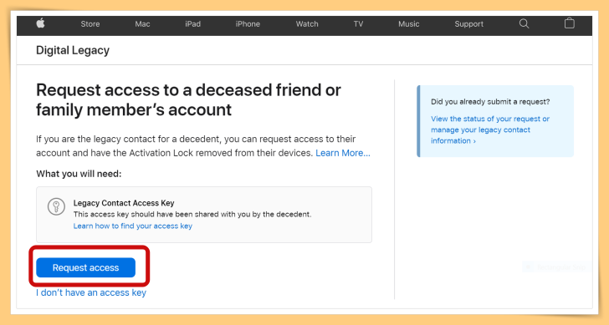
Task: Select Music in the navigation bar
Action: click(x=408, y=24)
